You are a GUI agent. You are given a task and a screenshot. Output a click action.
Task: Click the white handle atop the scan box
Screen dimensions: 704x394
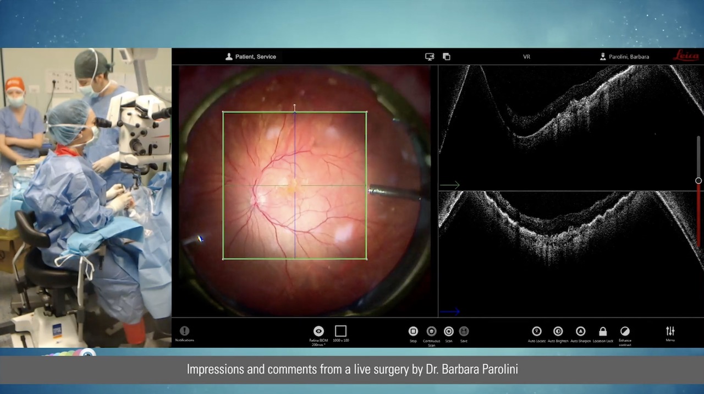294,107
